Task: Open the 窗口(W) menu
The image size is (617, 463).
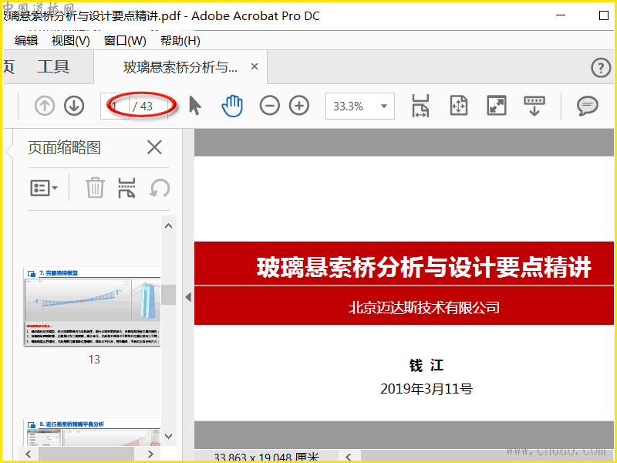Action: pos(125,41)
